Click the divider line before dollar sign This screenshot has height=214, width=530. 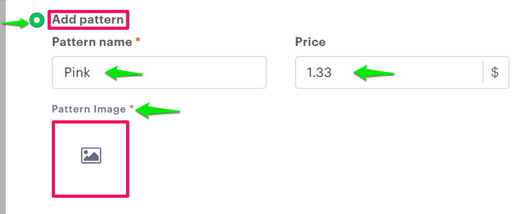coord(483,73)
